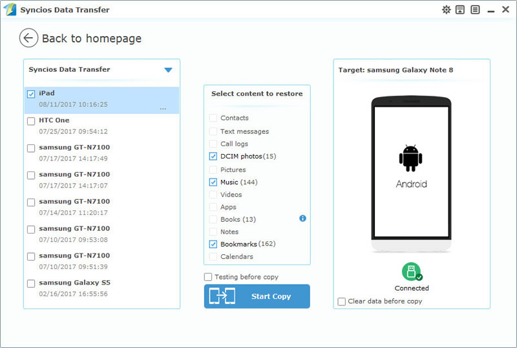Select samsung GT-N7100 backup from 07/17/2017 14:17:07
The height and width of the screenshot is (348, 517).
[31, 175]
